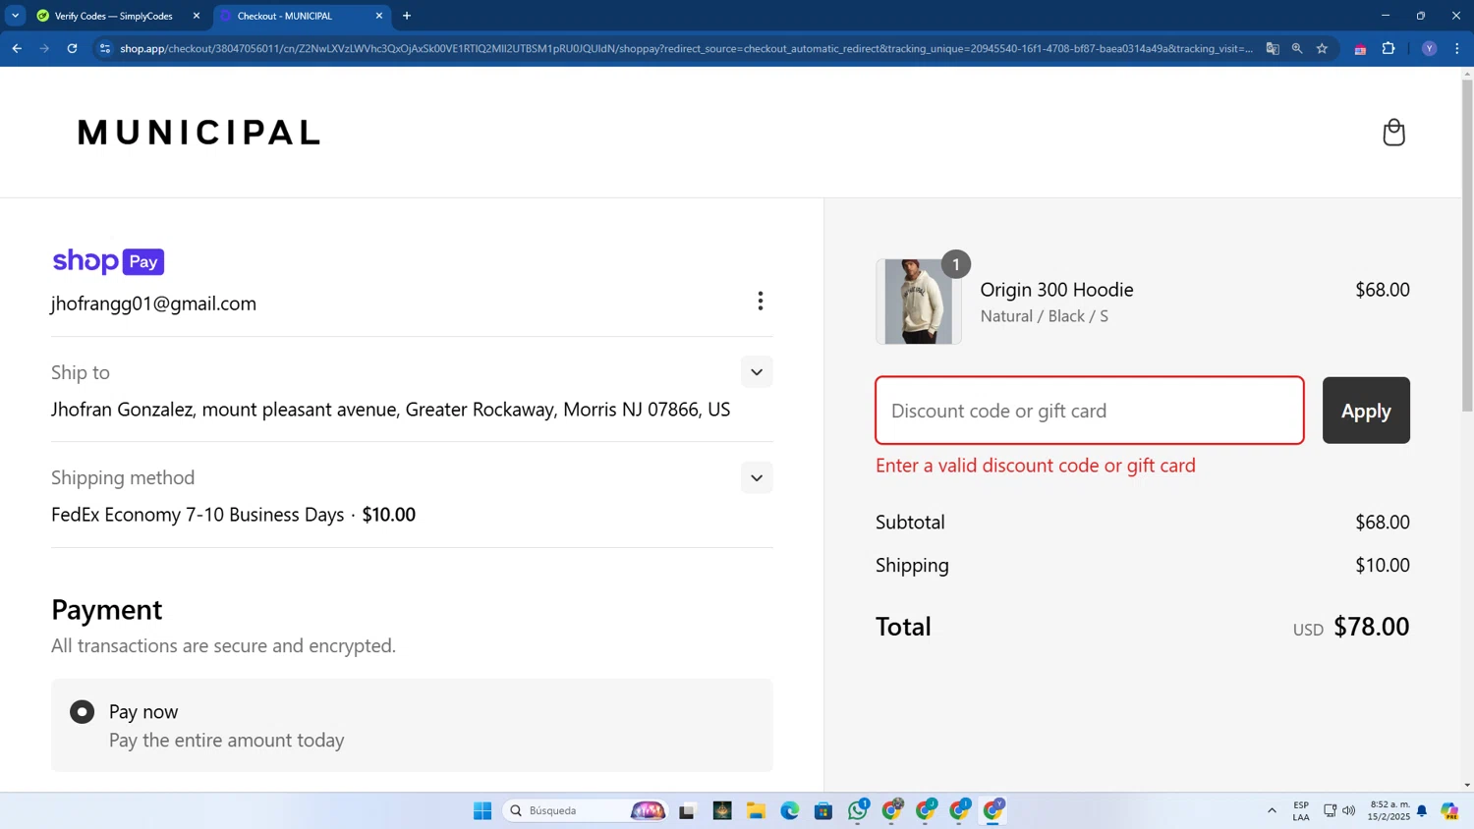Focus the discount code or gift card field
Viewport: 1474px width, 829px height.
[1090, 411]
